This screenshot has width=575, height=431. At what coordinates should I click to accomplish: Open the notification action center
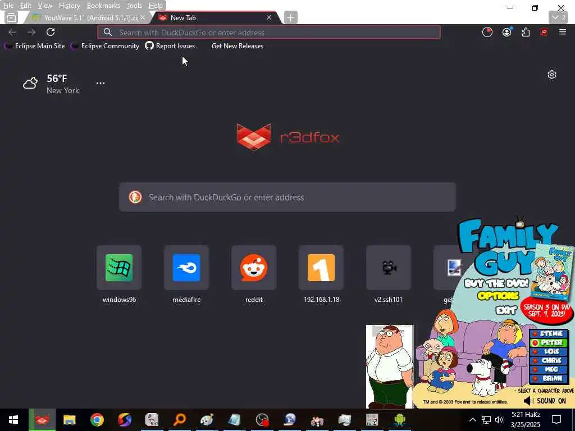[556, 420]
